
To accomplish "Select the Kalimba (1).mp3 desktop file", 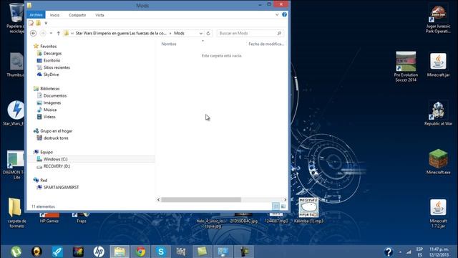I will point(308,211).
